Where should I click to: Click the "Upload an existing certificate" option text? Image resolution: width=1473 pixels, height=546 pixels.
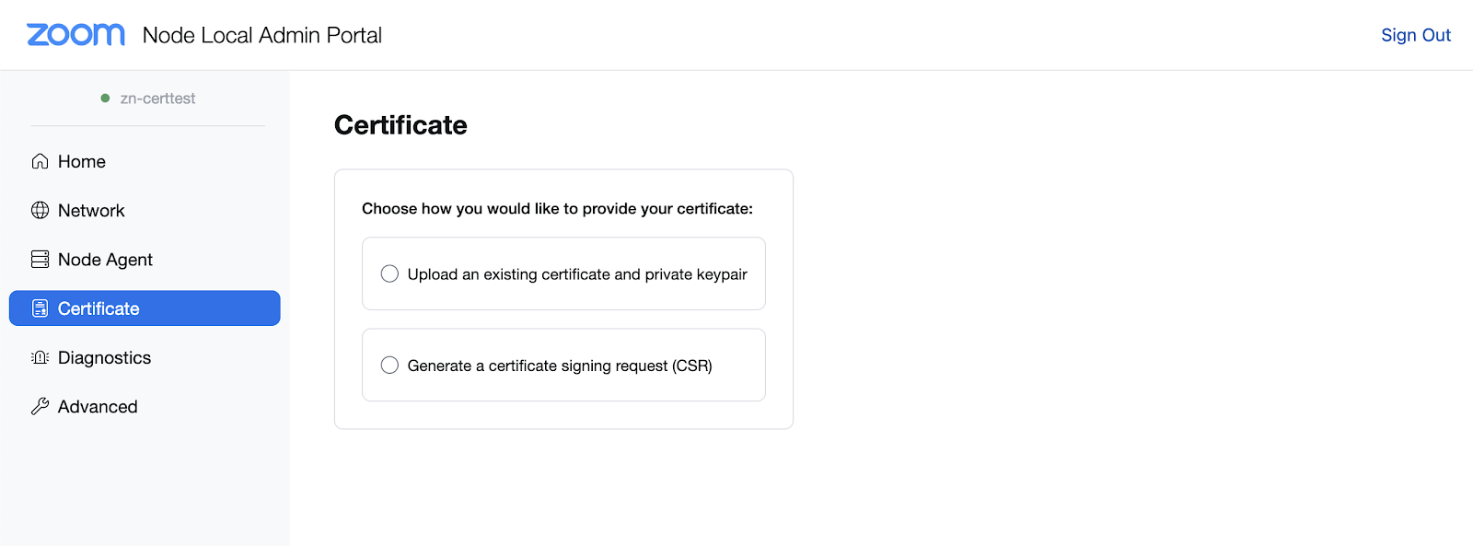[577, 274]
